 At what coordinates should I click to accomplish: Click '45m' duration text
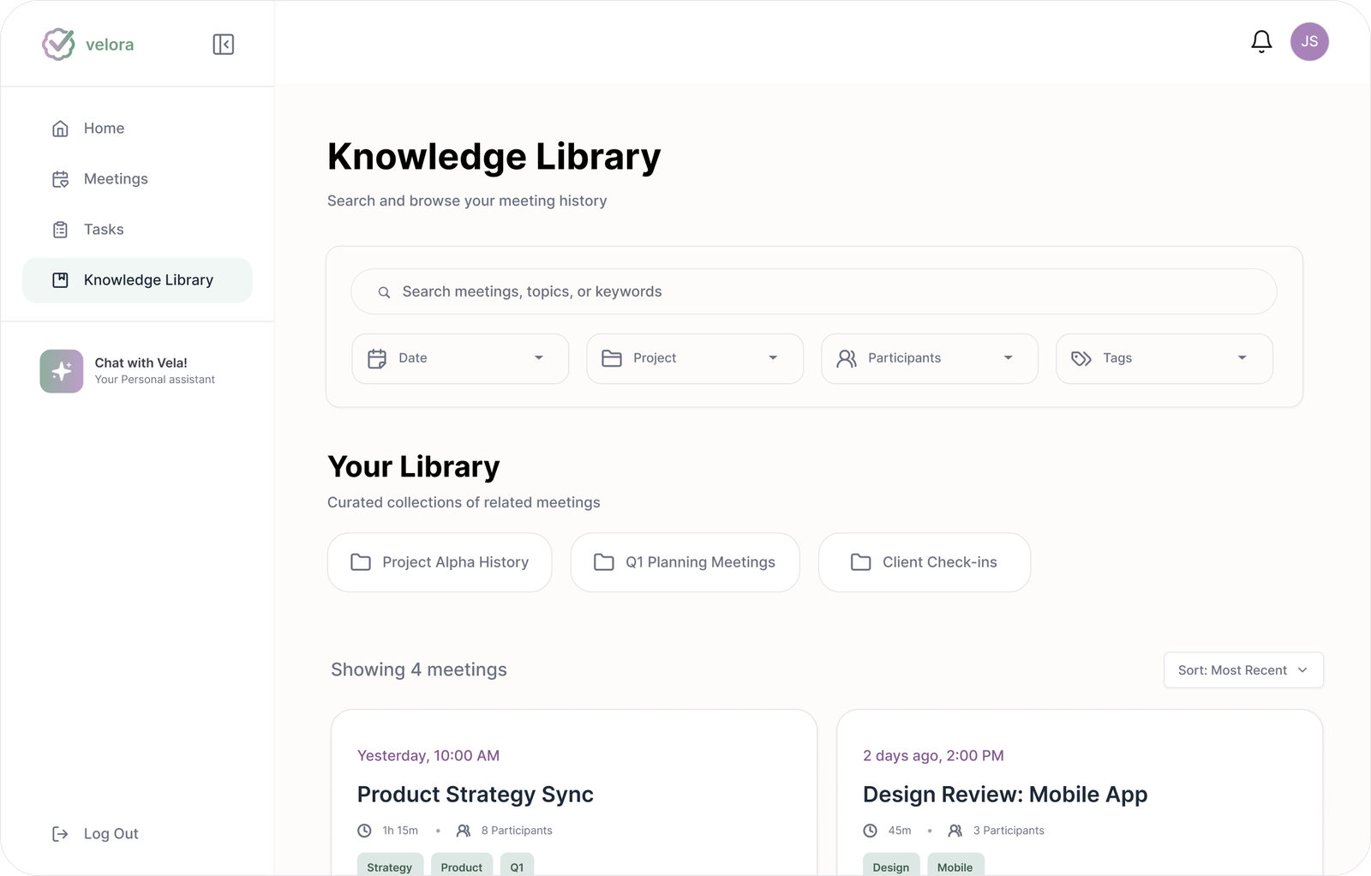[x=900, y=831]
